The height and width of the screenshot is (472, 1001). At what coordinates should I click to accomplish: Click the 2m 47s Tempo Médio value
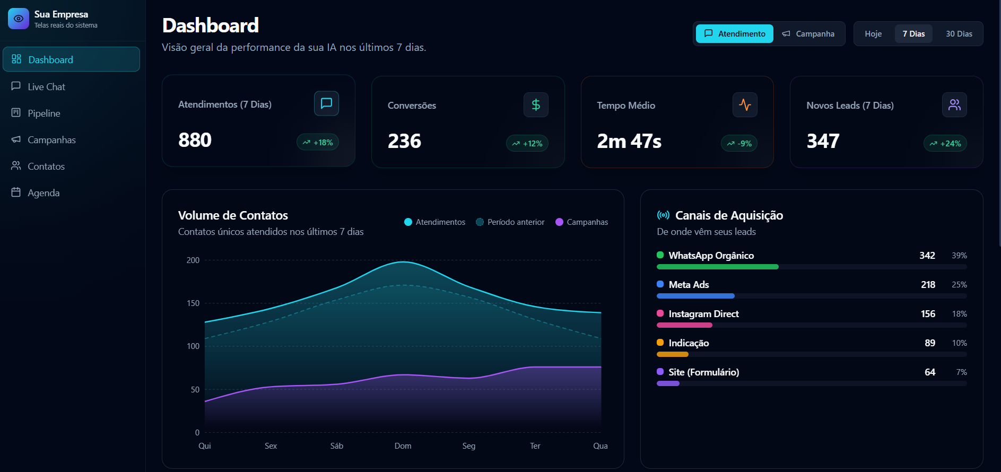(x=629, y=141)
